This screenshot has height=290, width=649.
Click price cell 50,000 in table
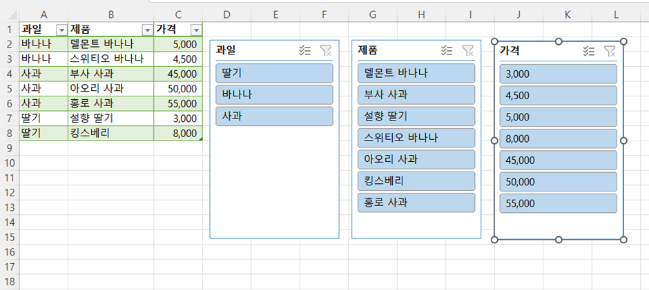tap(178, 89)
